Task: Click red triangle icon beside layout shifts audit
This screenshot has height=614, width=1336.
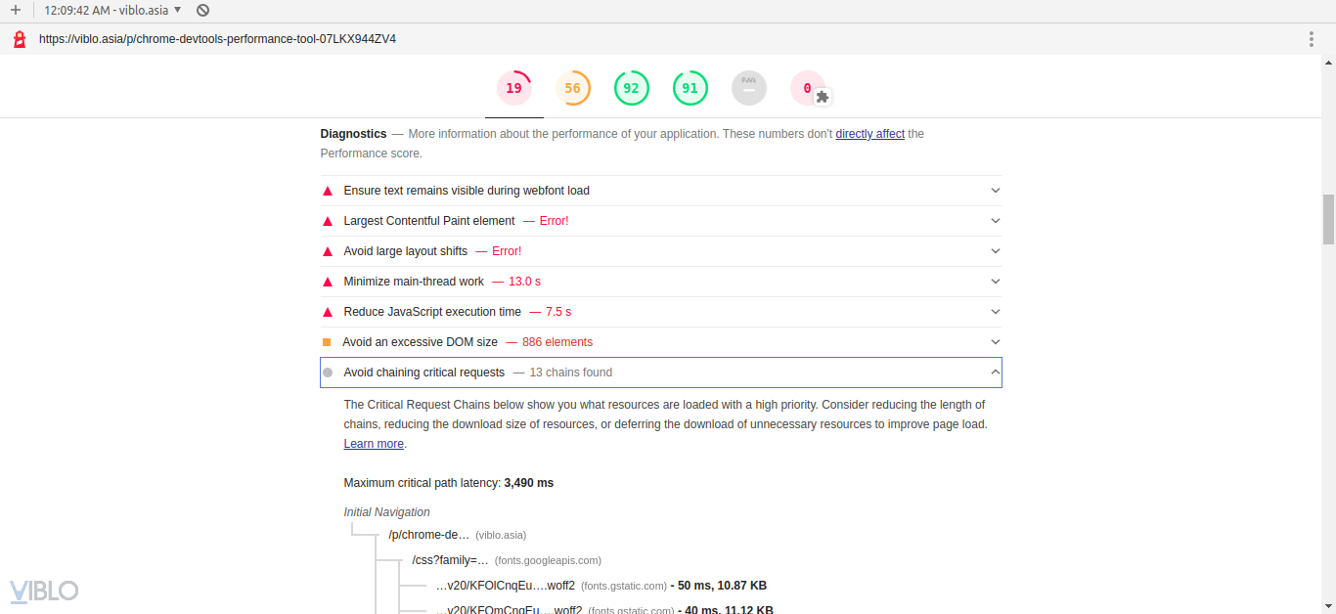Action: (x=328, y=251)
